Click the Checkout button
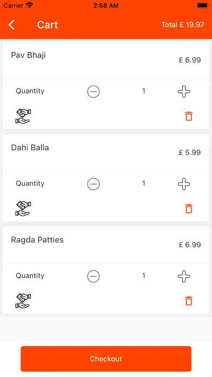This screenshot has width=212, height=377. (106, 359)
